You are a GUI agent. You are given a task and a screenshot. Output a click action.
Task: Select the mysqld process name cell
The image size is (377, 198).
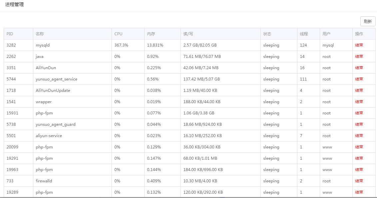[43, 45]
